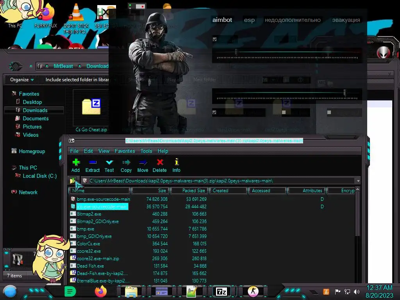Select Local Disk (C:) in sidebar
This screenshot has height=300, width=400.
(39, 176)
